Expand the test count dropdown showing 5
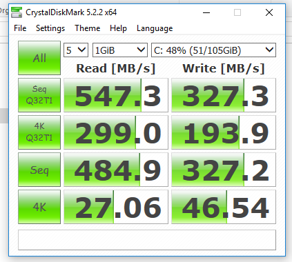 76,50
